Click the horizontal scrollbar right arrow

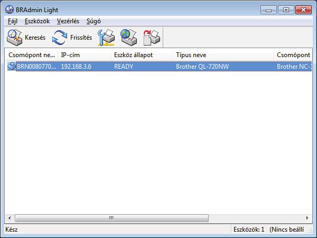307,218
